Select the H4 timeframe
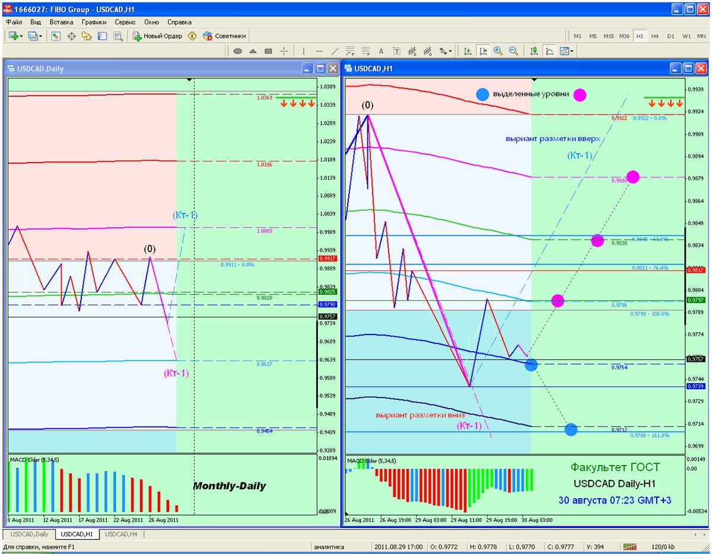This screenshot has width=712, height=554. pyautogui.click(x=655, y=36)
